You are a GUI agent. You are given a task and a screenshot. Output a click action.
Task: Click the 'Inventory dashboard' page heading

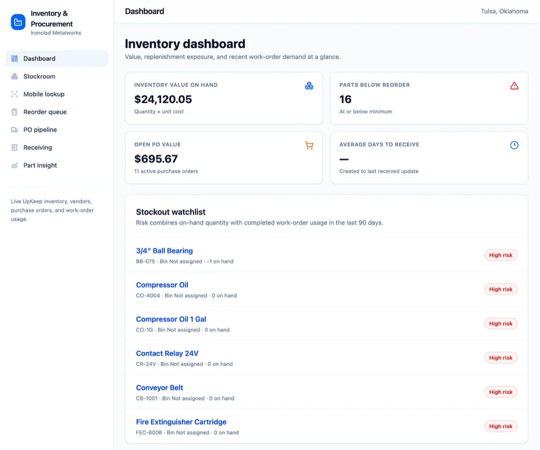pos(185,44)
